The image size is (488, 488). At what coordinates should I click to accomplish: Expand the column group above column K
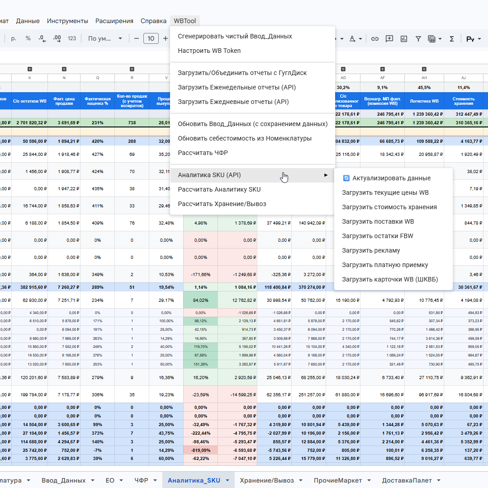[x=30, y=69]
